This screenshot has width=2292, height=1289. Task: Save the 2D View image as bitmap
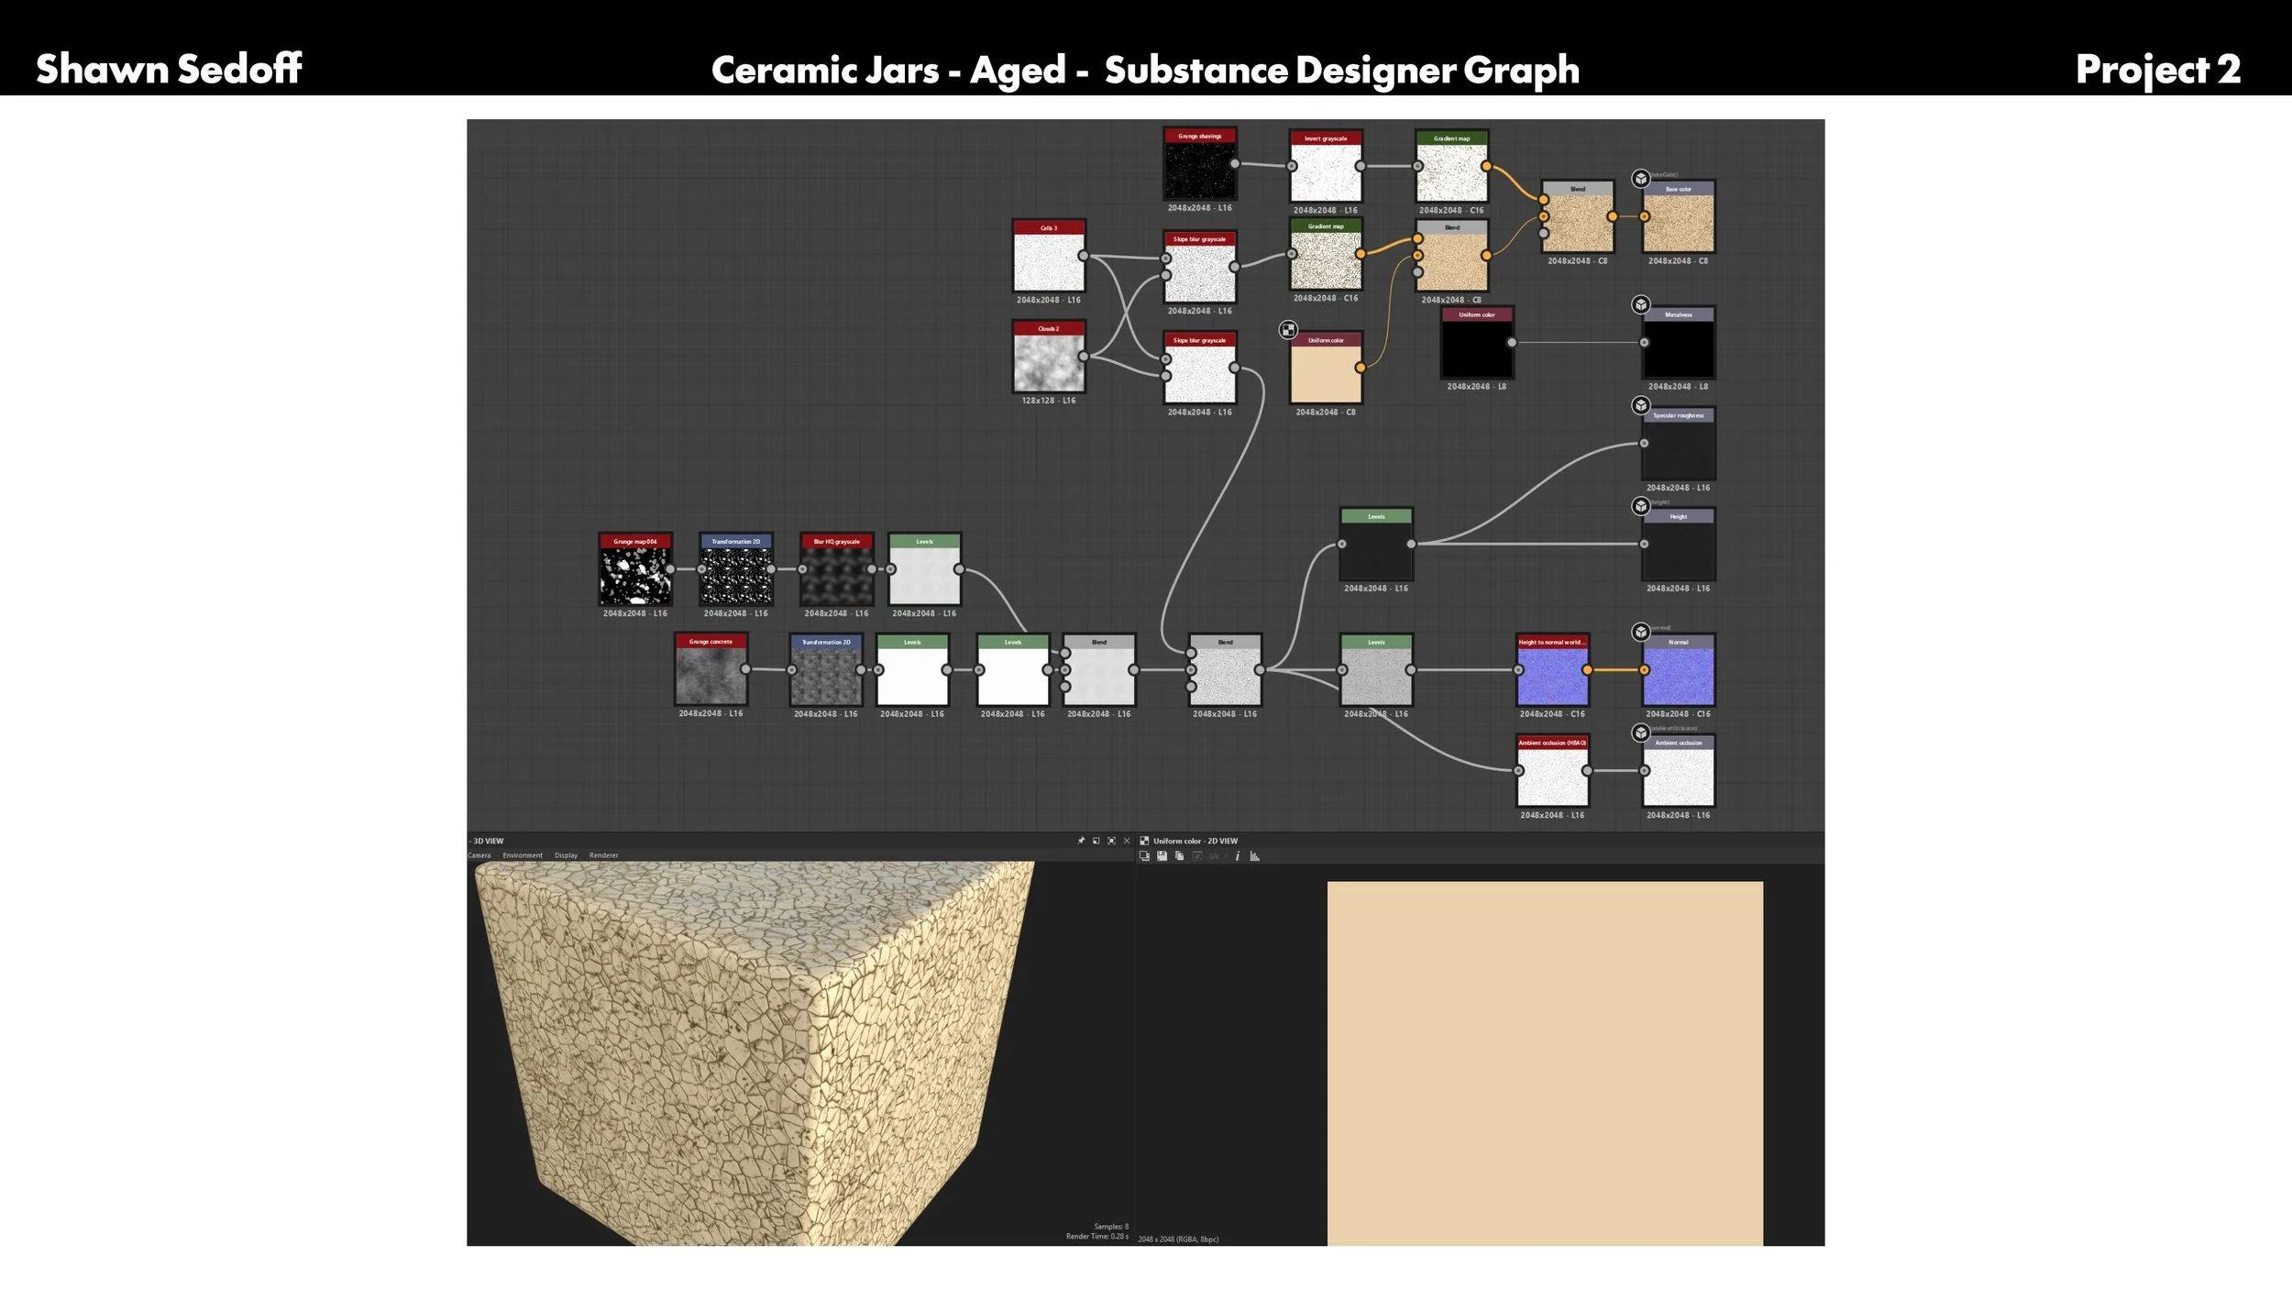[1162, 856]
